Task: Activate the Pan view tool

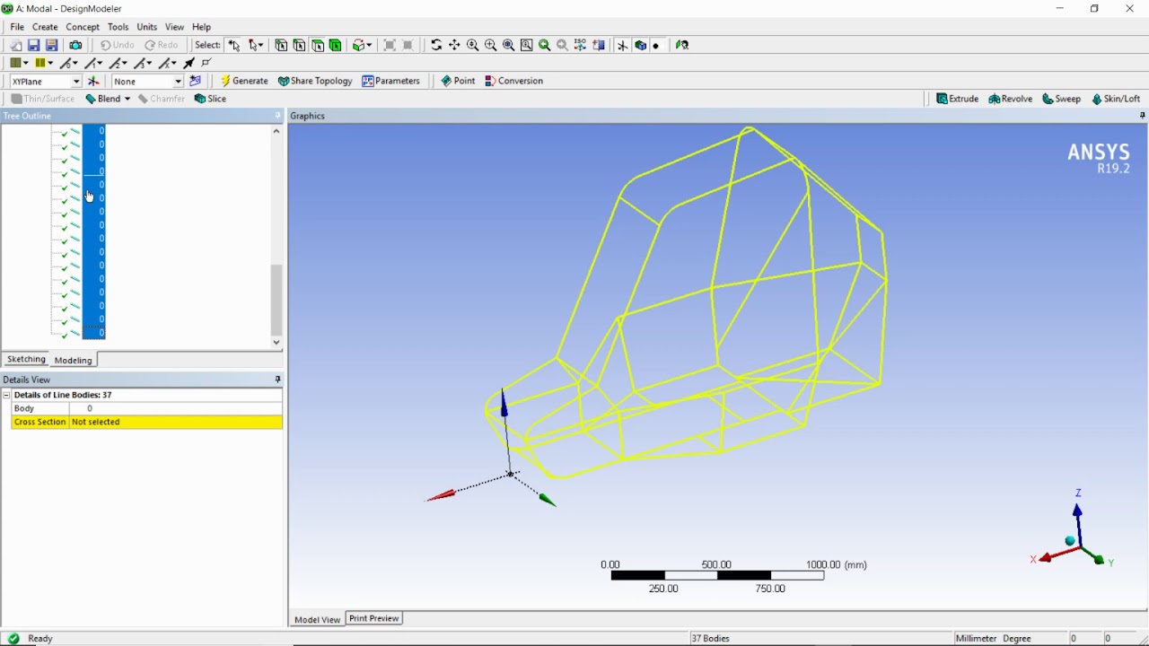Action: coord(454,45)
